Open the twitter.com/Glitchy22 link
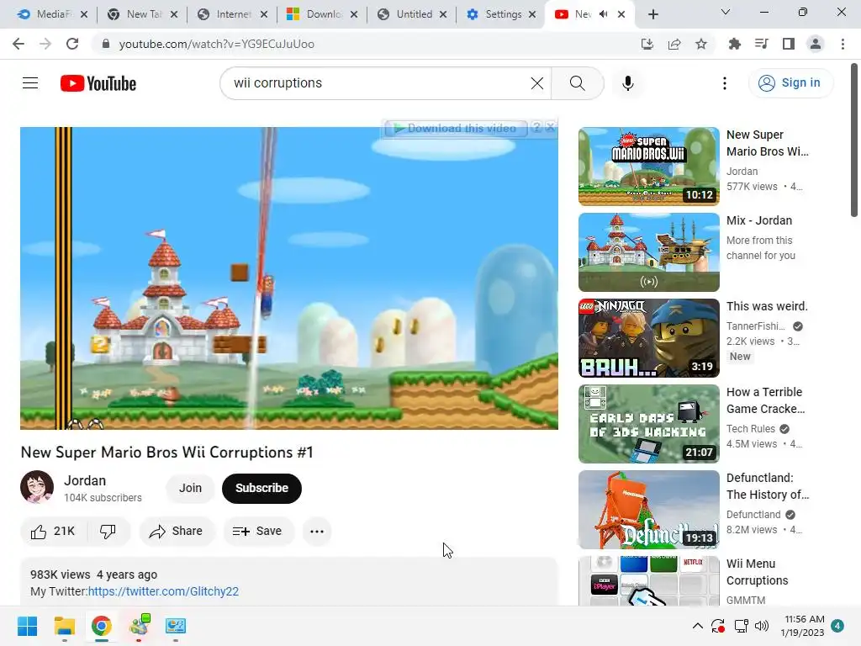Image resolution: width=861 pixels, height=646 pixels. coord(163,591)
